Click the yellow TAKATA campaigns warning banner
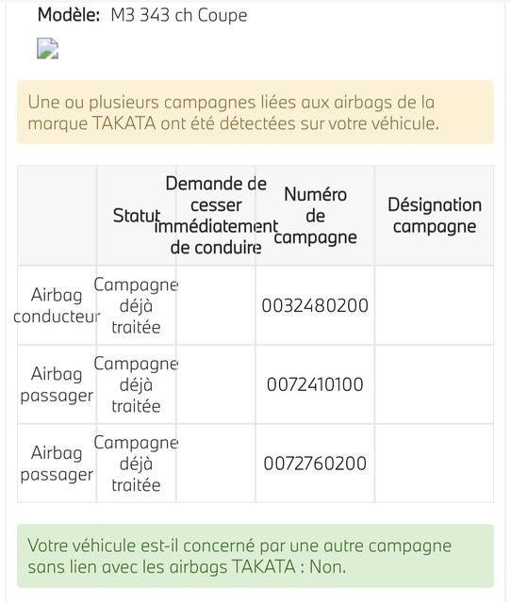This screenshot has width=511, height=602. pos(255,112)
